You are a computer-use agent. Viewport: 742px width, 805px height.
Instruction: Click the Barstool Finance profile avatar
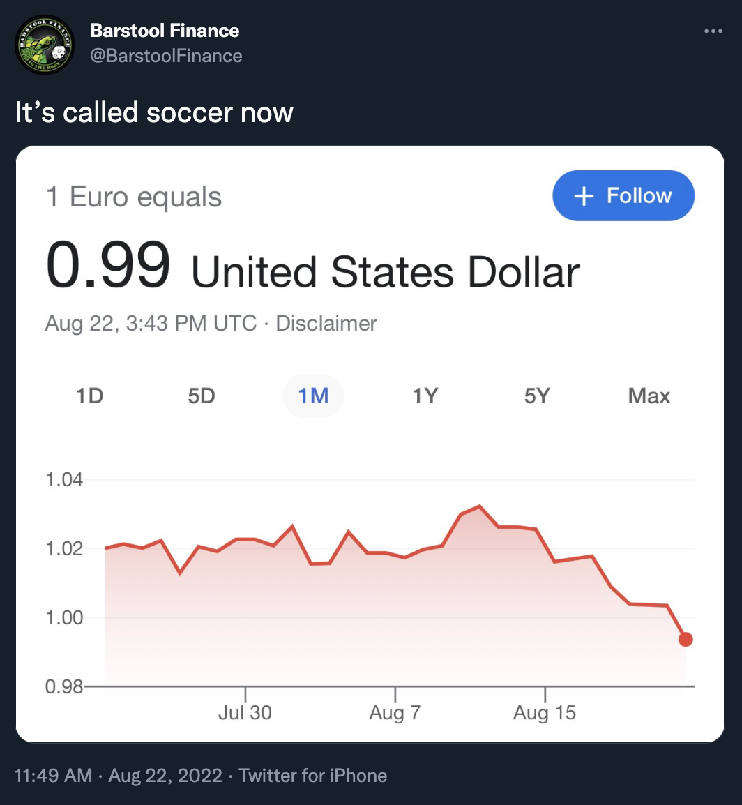(44, 44)
